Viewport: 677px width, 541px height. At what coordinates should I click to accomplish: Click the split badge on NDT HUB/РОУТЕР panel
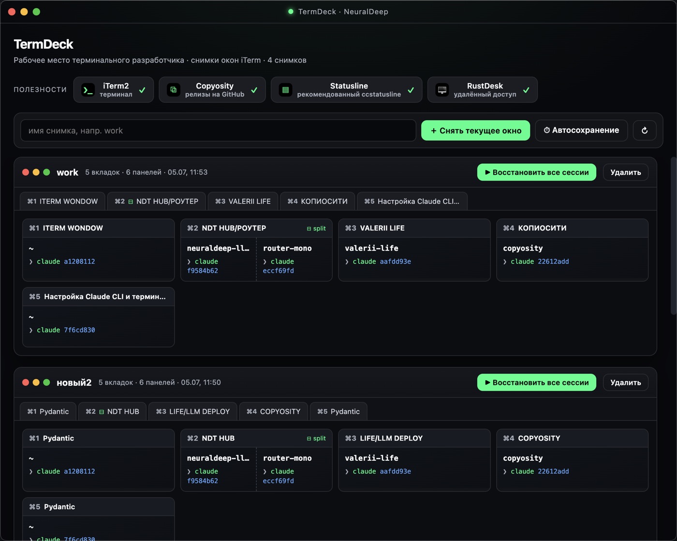[x=316, y=228]
